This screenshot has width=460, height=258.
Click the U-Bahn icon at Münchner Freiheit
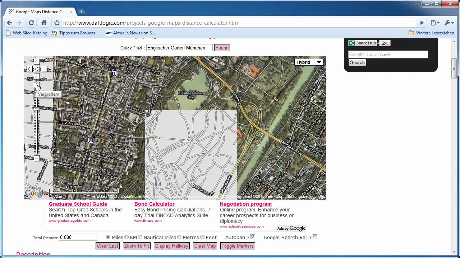pyautogui.click(x=114, y=74)
